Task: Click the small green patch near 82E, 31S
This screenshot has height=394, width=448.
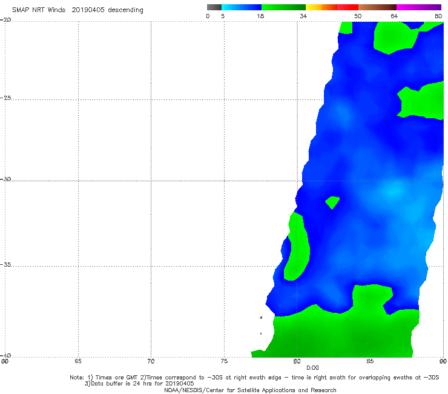Action: tap(332, 202)
